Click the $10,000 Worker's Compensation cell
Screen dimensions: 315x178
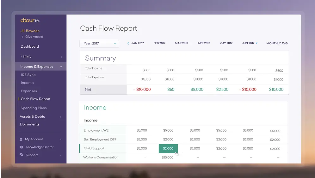(168, 157)
